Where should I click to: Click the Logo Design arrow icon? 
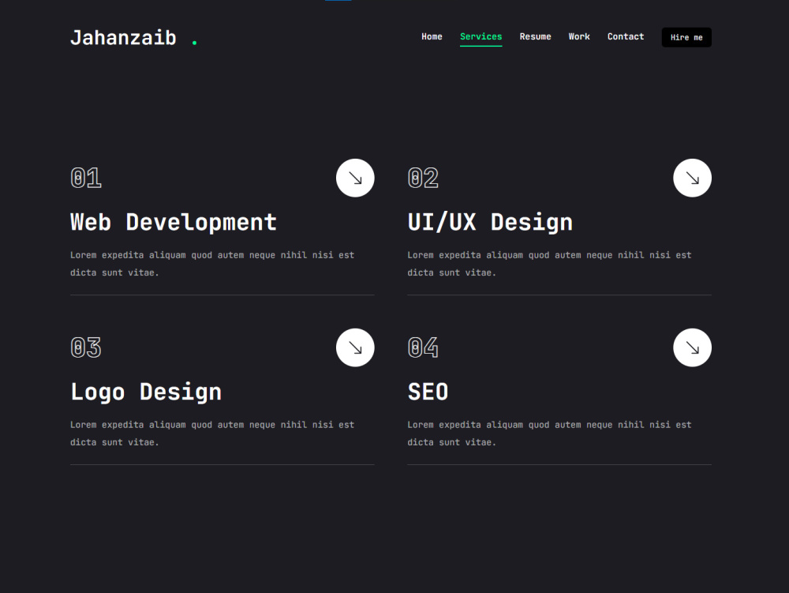[x=355, y=348]
